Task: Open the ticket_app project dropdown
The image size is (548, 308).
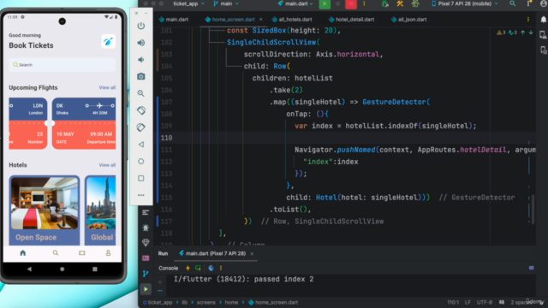Action: pos(188,3)
